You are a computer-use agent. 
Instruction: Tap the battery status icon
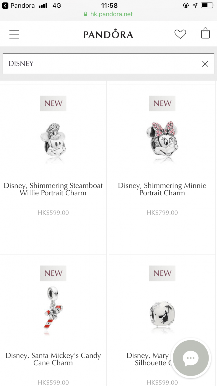[207, 5]
